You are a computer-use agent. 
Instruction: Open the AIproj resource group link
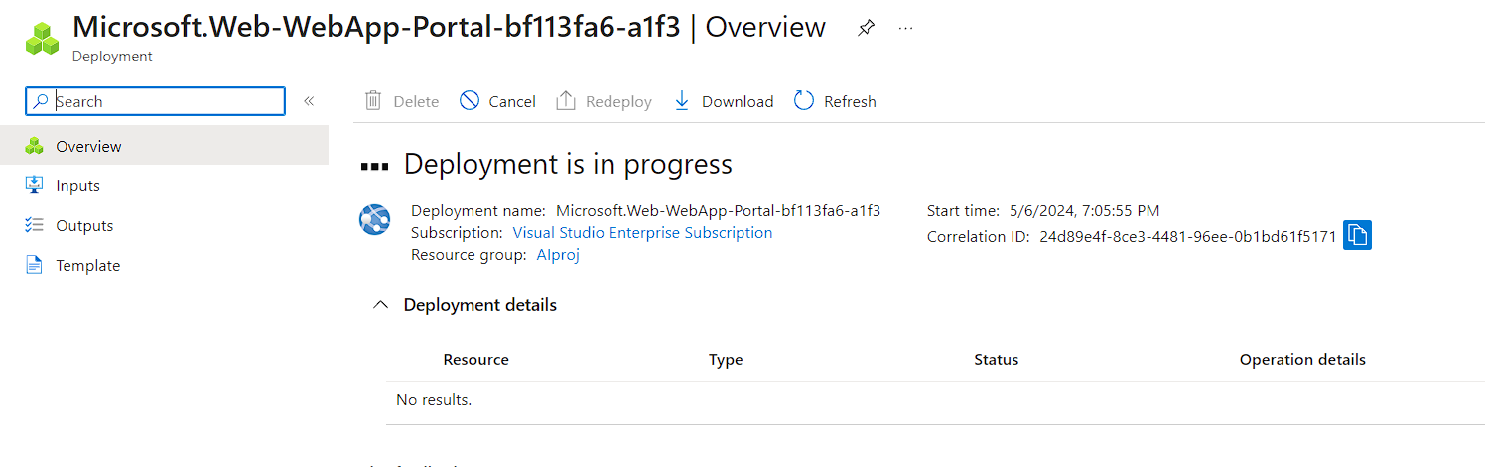(x=558, y=255)
